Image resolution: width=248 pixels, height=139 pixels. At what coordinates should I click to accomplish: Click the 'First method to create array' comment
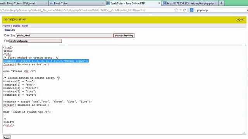(x=31, y=58)
